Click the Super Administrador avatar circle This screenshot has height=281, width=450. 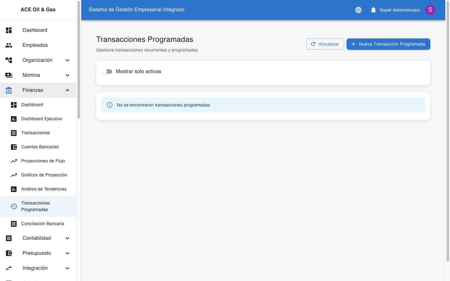click(430, 10)
